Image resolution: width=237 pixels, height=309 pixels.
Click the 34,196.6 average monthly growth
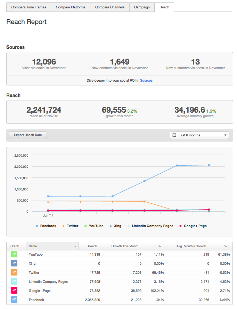click(190, 110)
